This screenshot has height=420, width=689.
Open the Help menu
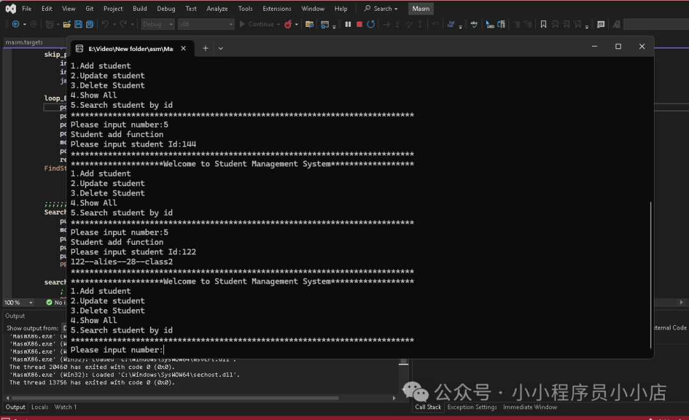[341, 8]
